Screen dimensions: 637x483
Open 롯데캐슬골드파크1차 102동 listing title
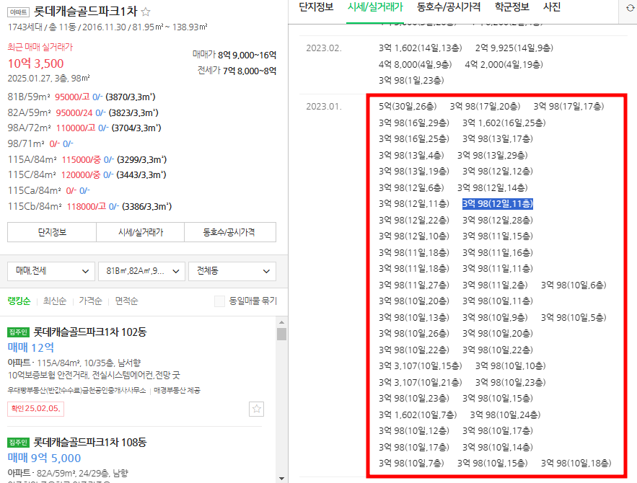89,332
